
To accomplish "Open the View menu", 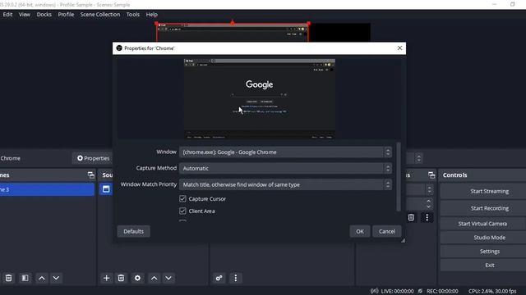I will click(24, 15).
